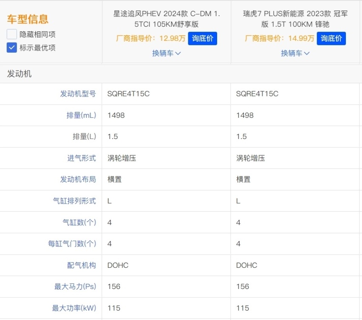Click the 配气机构 parameter label
This screenshot has height=320, width=362.
pos(82,265)
